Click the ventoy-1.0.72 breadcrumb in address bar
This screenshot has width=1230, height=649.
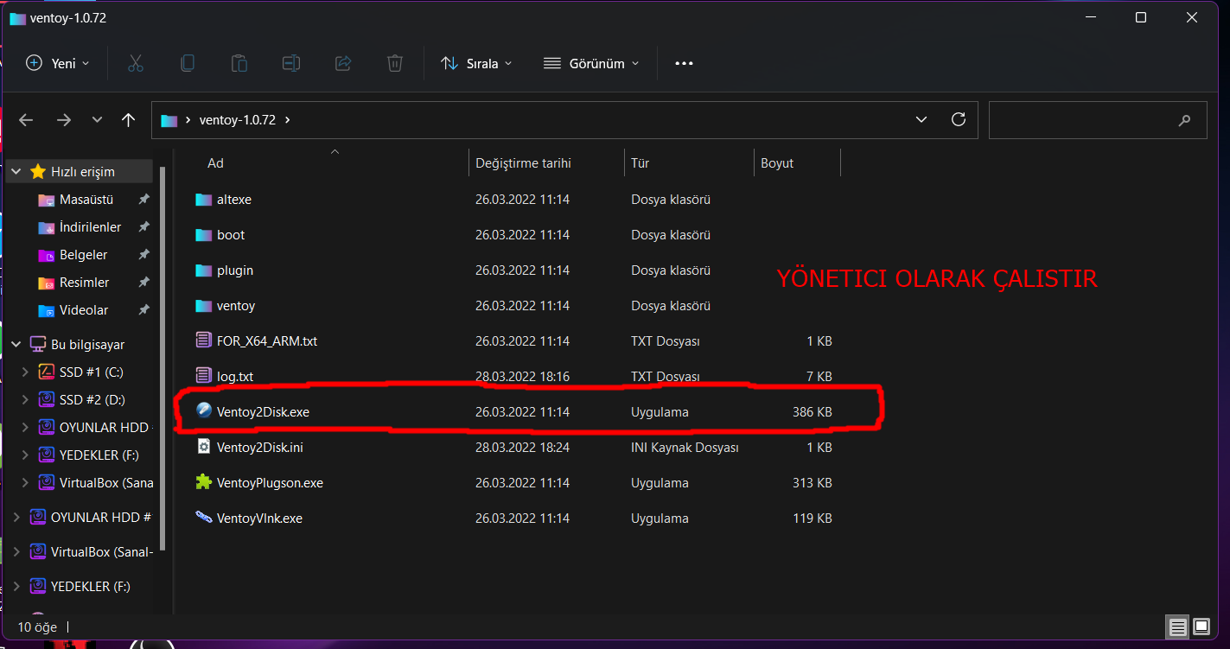tap(238, 120)
